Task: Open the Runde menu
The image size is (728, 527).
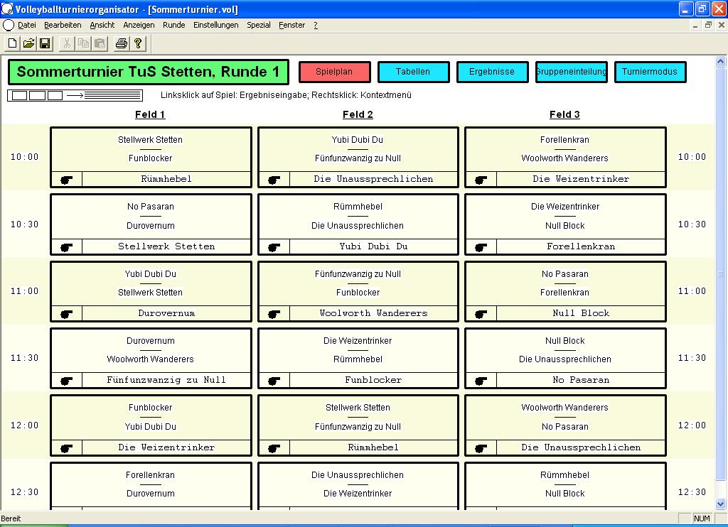Action: tap(174, 25)
